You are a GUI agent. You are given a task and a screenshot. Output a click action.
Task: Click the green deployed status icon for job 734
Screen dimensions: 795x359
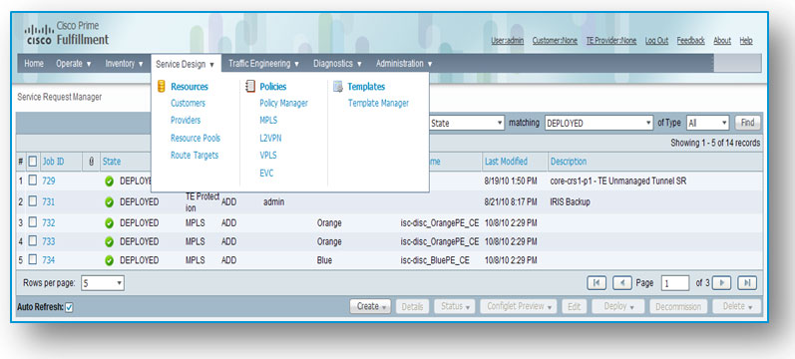(x=109, y=260)
